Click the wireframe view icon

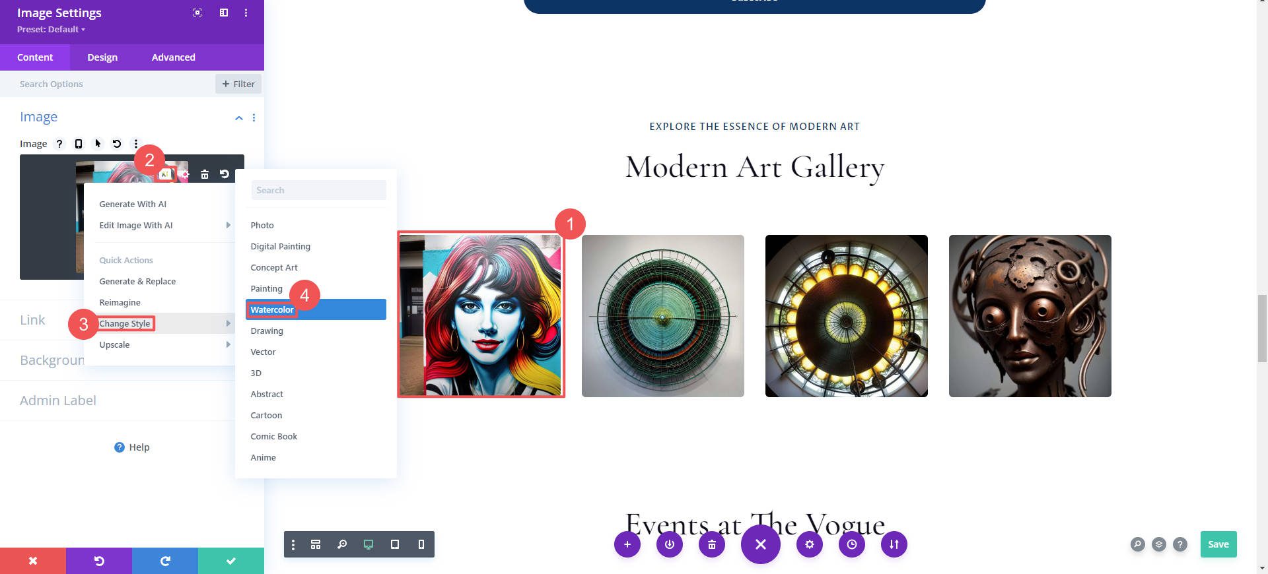pos(316,544)
